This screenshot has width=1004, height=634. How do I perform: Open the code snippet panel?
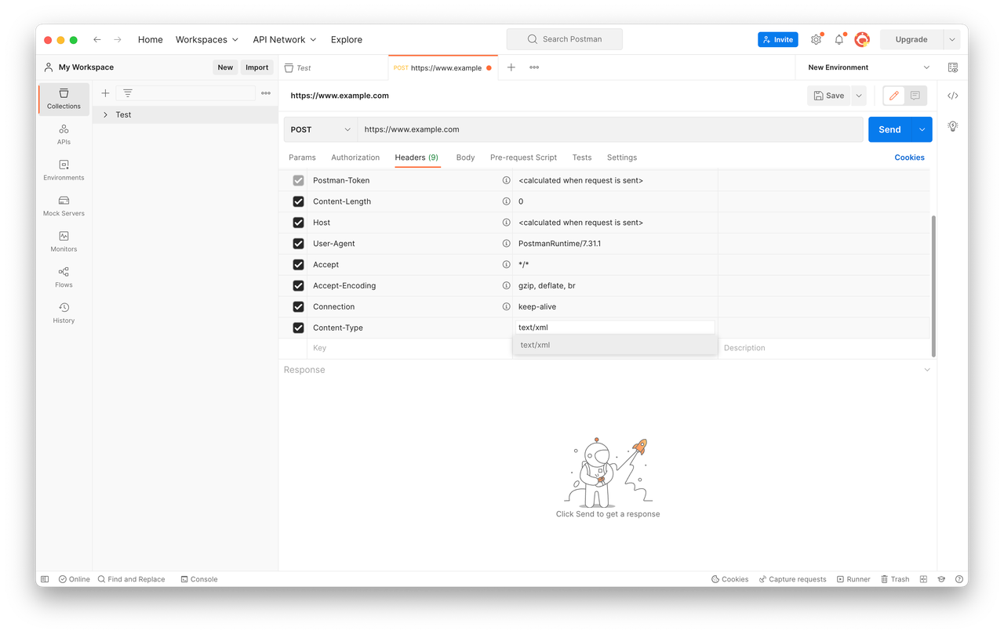[952, 95]
